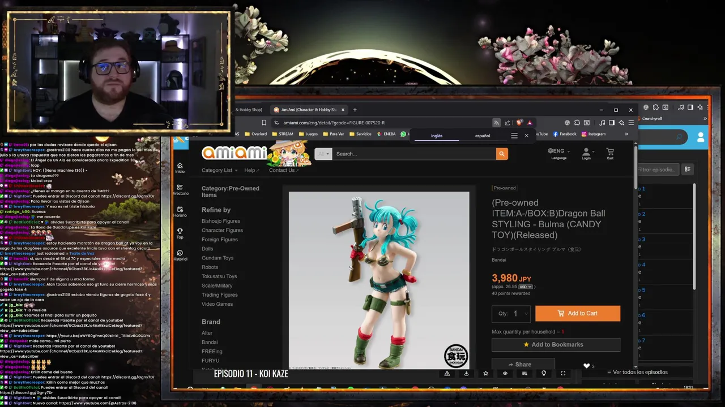The image size is (725, 407).
Task: Open Foreign Figures category link
Action: (x=220, y=240)
